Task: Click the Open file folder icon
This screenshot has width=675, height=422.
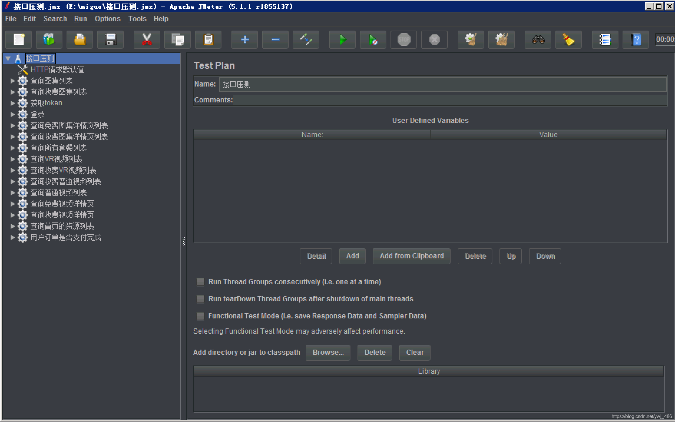Action: point(80,39)
